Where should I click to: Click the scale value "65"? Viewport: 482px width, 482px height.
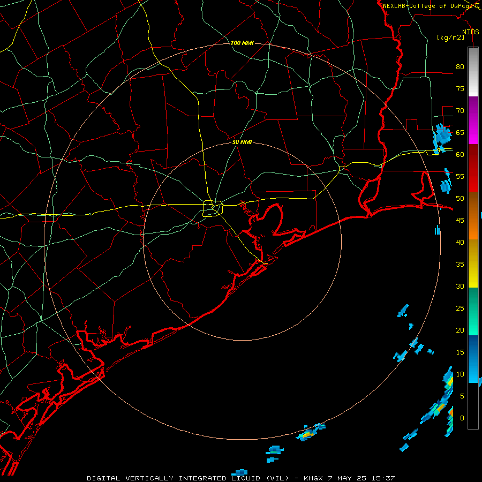tap(460, 132)
